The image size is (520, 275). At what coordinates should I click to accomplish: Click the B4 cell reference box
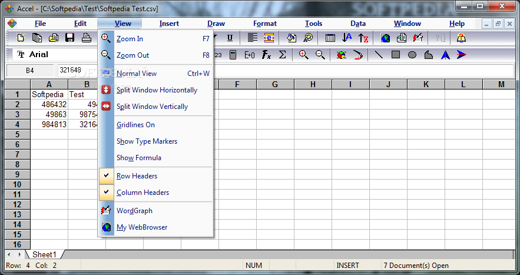[30, 70]
